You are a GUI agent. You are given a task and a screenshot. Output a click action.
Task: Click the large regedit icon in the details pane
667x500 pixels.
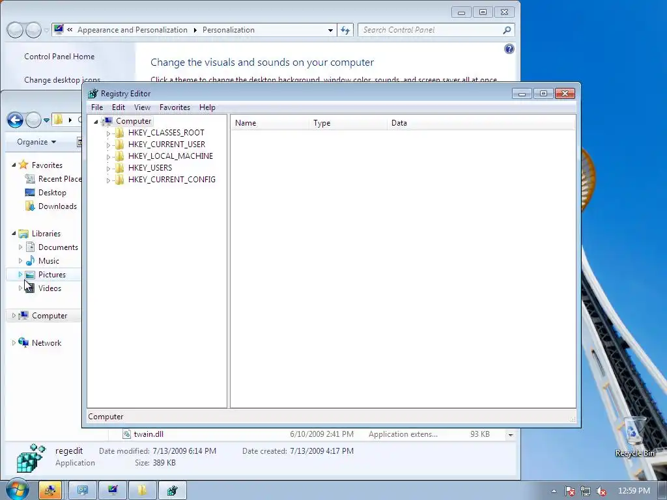tap(31, 458)
